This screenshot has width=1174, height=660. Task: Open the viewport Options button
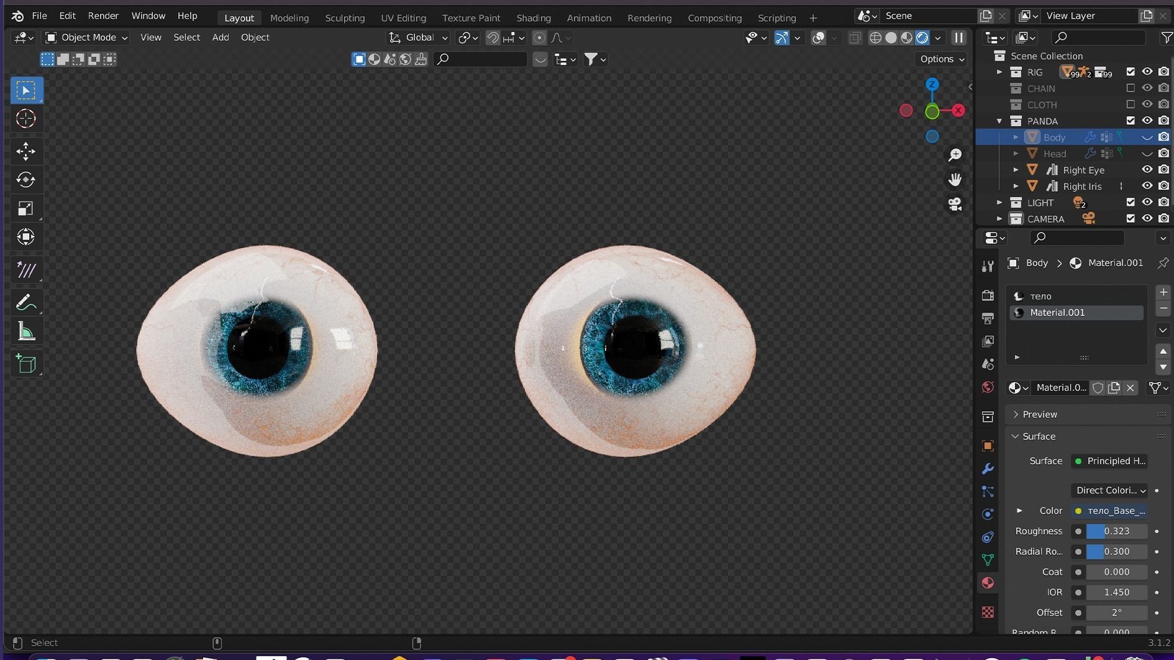tap(942, 59)
